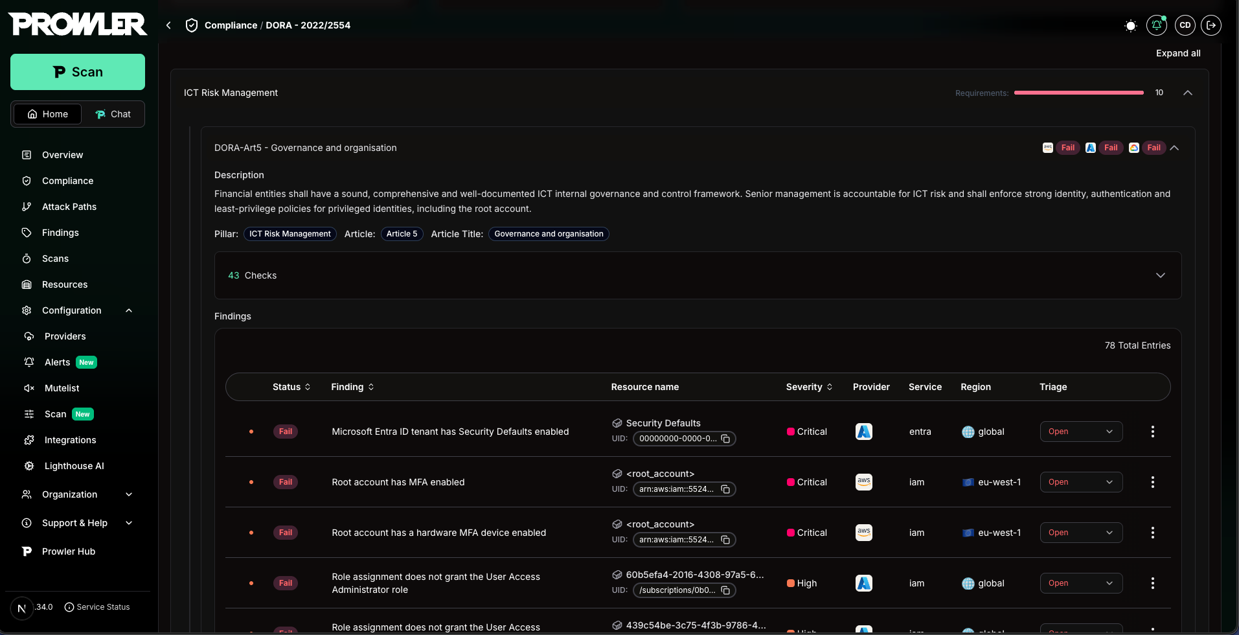Open actions menu for Root account has MFA enabled finding
Screen dimensions: 1239x635
(1152, 482)
